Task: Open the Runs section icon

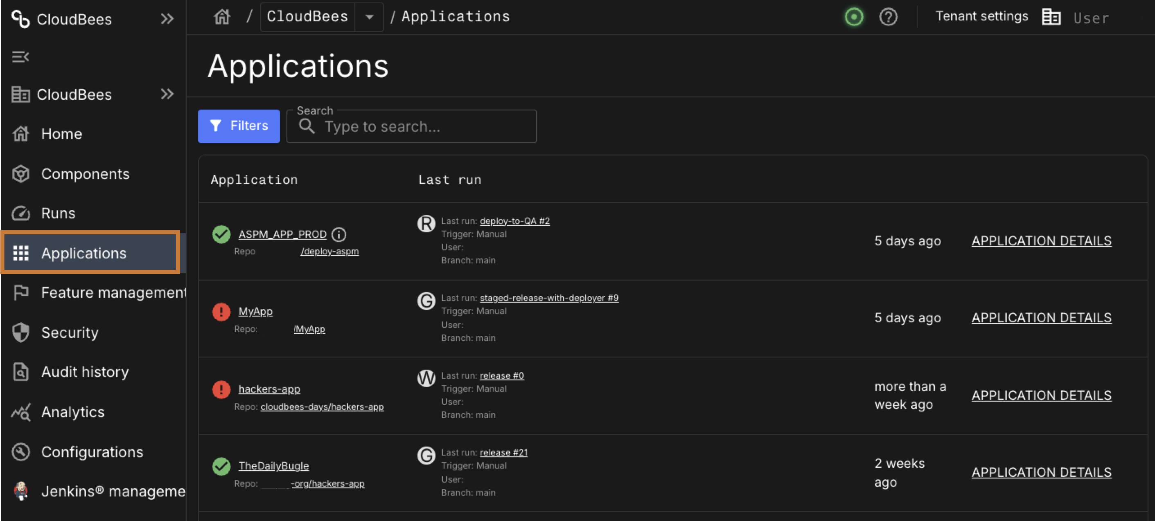Action: (20, 213)
